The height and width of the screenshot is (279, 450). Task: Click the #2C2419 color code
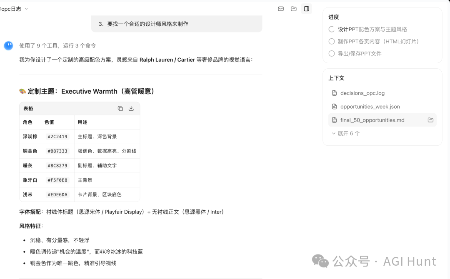(x=57, y=137)
